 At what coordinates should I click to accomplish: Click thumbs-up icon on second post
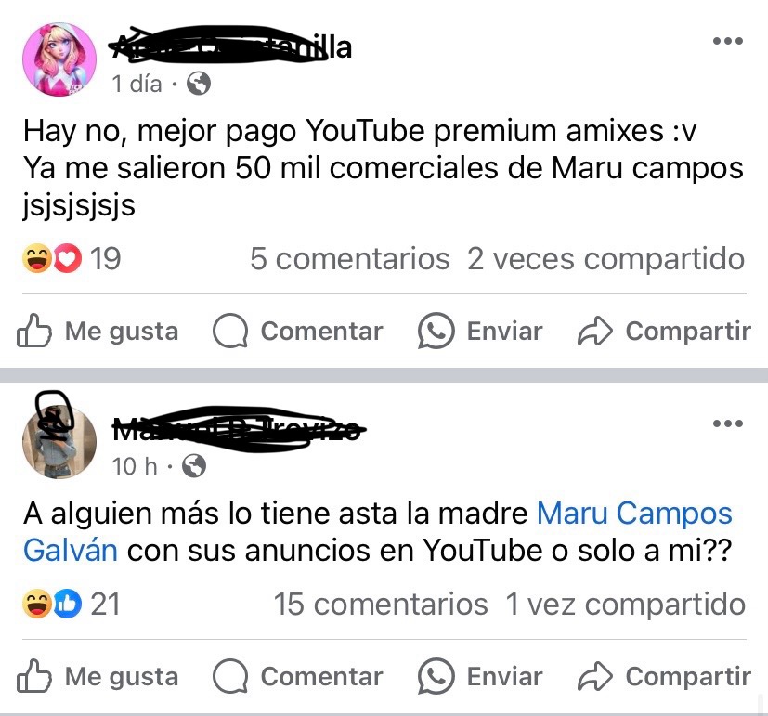[33, 676]
